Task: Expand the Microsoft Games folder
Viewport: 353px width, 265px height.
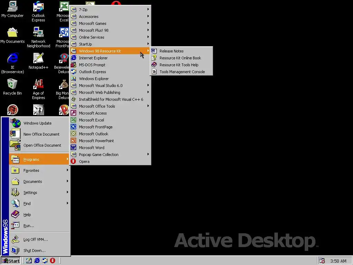Action: click(110, 23)
